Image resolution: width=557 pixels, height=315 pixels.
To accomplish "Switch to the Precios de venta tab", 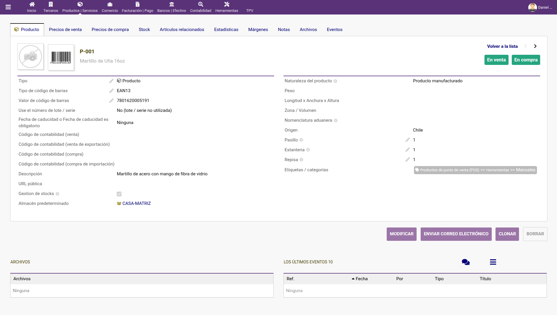I will click(x=65, y=30).
